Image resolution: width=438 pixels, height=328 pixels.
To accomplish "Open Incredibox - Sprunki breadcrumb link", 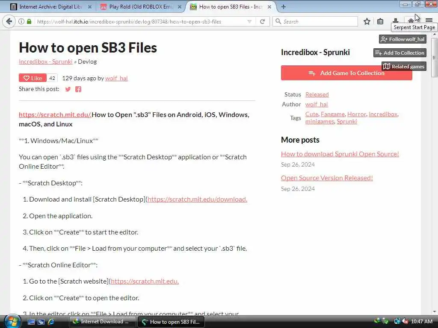I will click(45, 61).
